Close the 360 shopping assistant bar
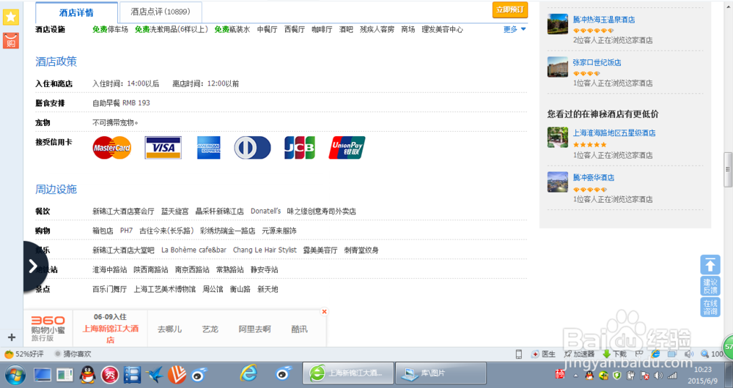Image resolution: width=733 pixels, height=388 pixels. coord(324,311)
